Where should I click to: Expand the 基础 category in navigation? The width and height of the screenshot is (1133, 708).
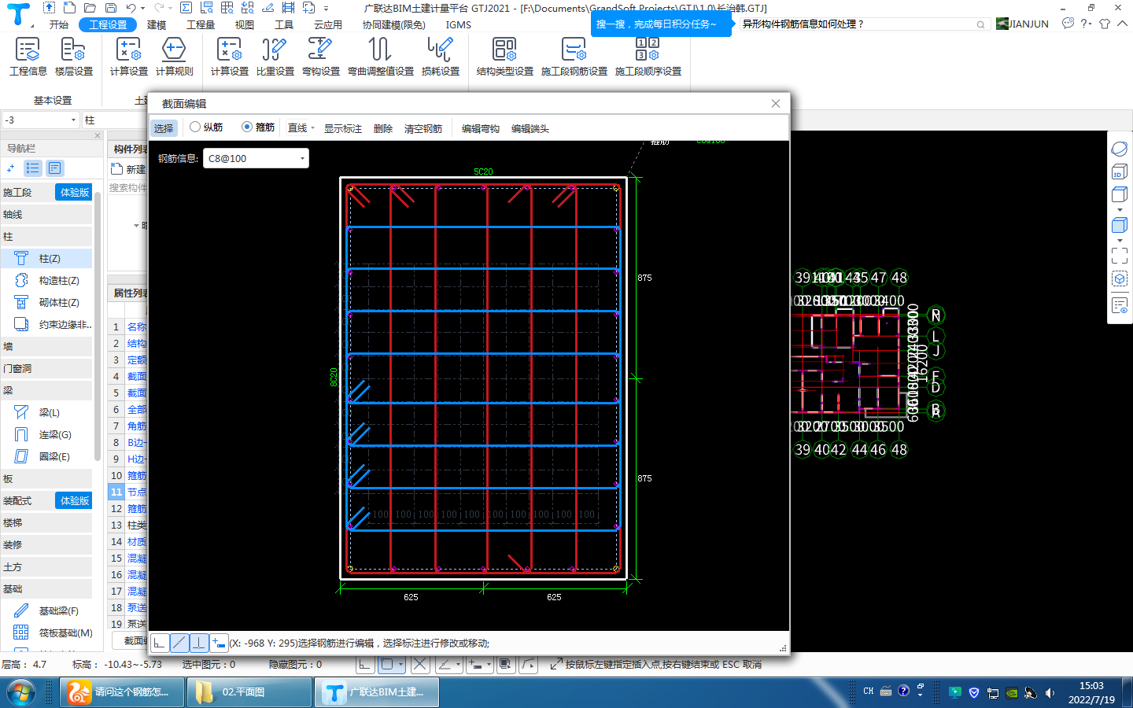coord(46,588)
